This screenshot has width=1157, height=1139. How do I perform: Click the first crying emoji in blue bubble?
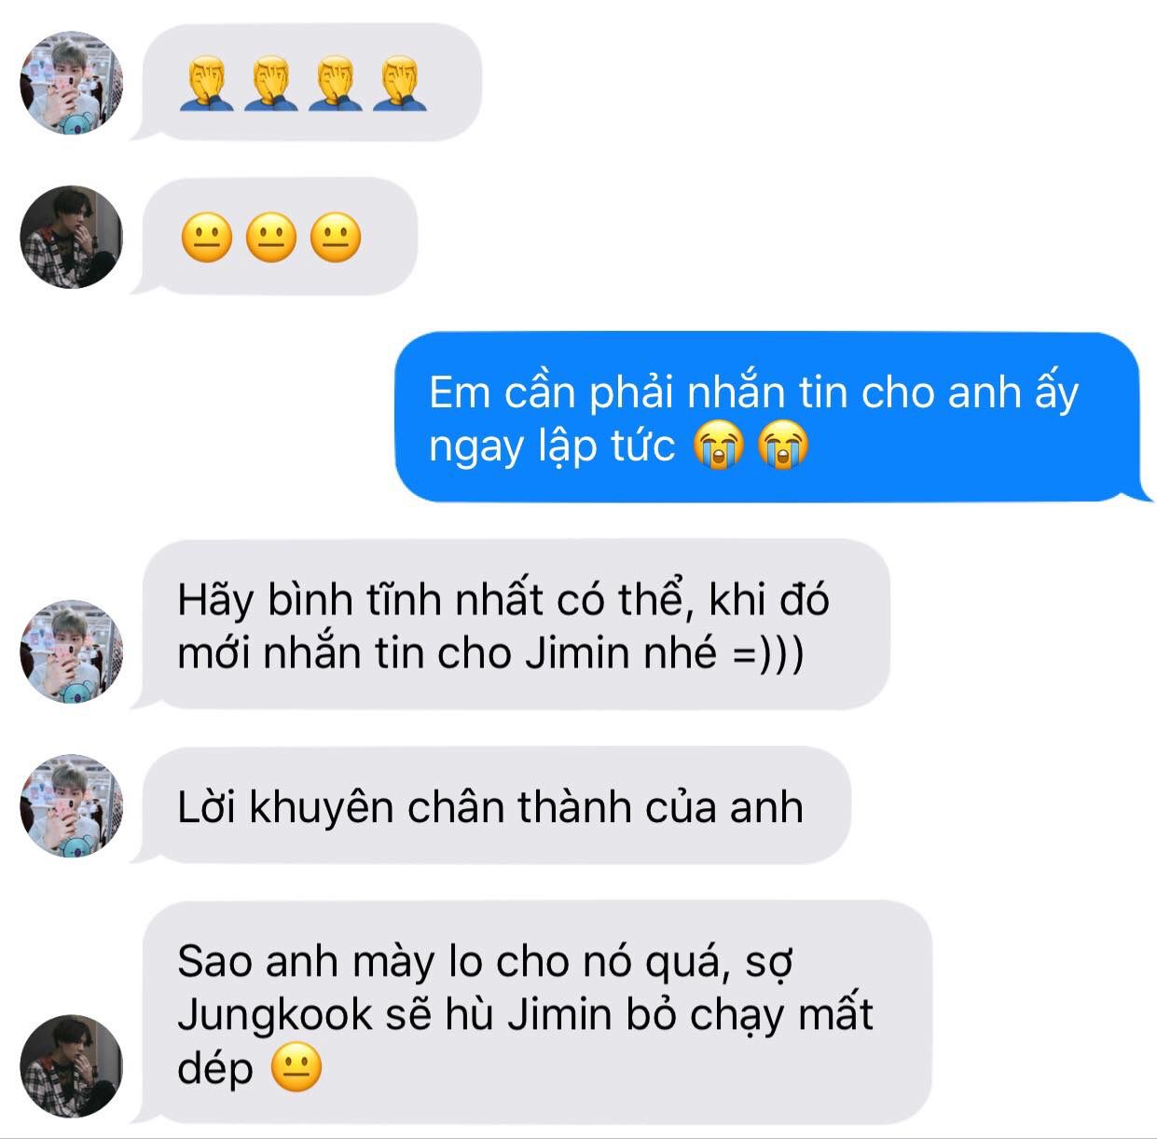click(718, 445)
